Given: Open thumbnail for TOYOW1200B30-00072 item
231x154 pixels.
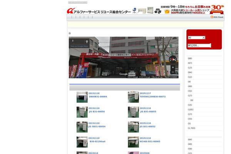Looking at the screenshot, I should [x=133, y=97].
